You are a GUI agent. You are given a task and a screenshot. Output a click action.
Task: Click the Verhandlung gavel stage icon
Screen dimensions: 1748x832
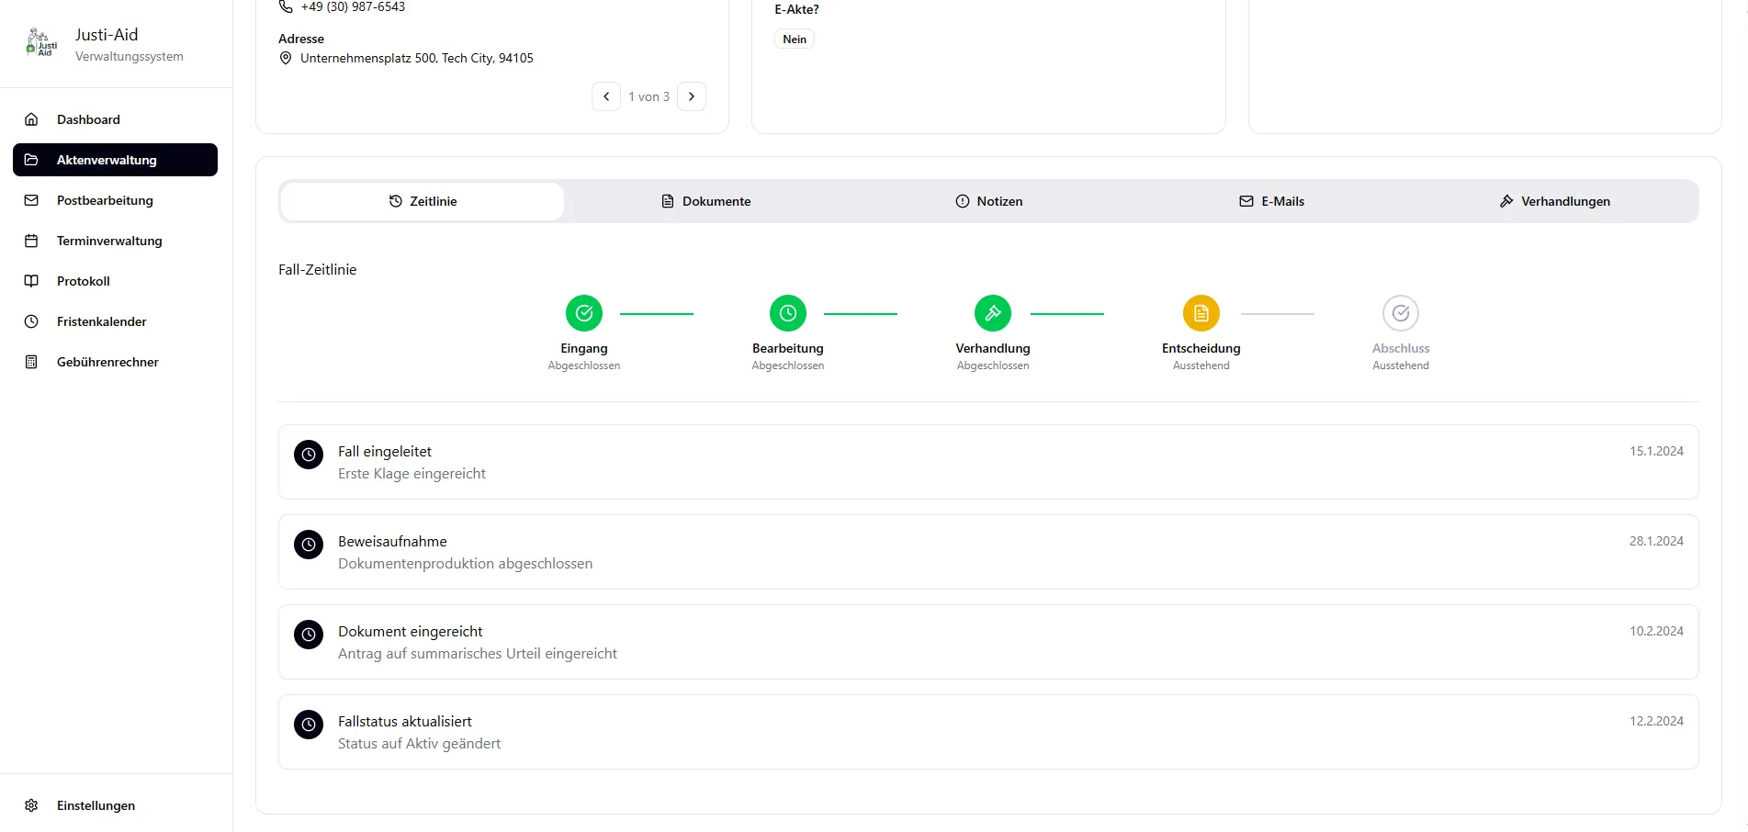993,313
